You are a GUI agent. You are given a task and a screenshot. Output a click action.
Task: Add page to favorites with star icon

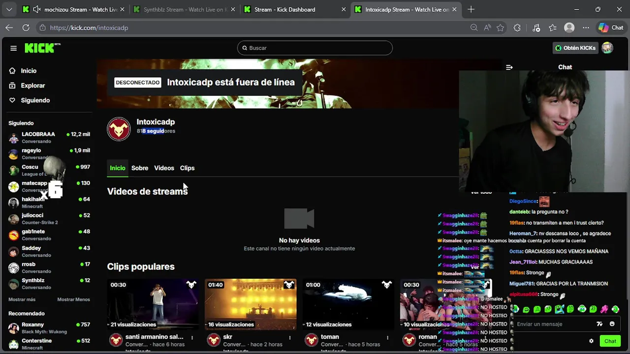(x=501, y=28)
